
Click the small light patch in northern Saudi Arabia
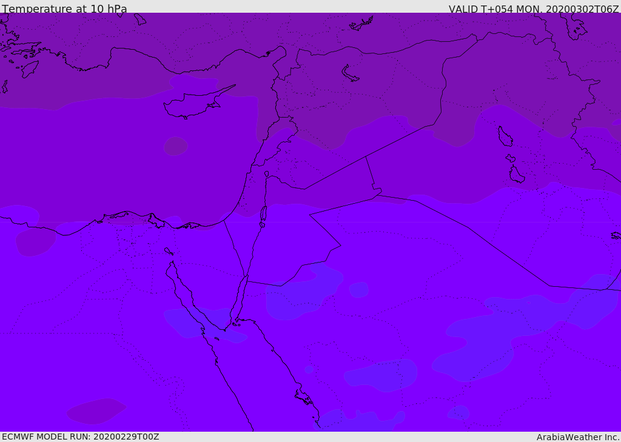pos(359,290)
